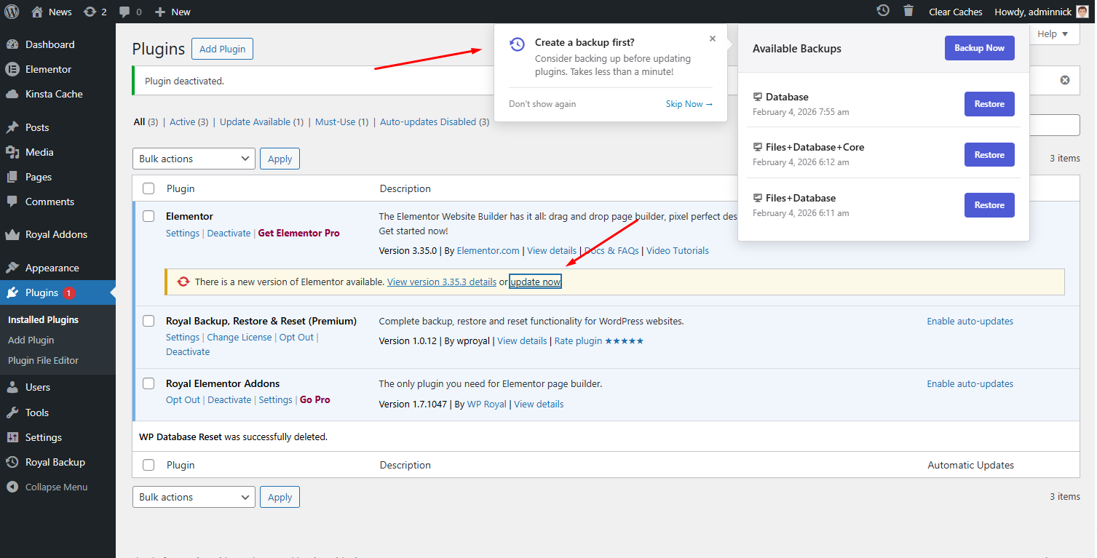
Task: Open the top Bulk actions dropdown
Action: pos(194,159)
